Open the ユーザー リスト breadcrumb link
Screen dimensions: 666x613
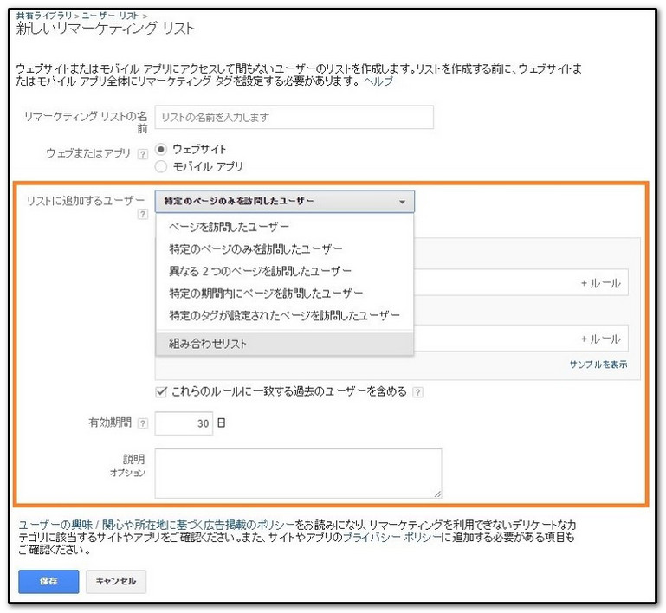pyautogui.click(x=110, y=16)
